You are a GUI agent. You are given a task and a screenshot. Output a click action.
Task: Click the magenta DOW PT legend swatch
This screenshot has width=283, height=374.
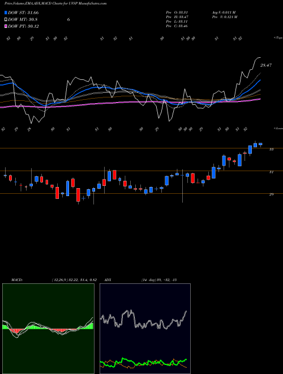pyautogui.click(x=6, y=26)
